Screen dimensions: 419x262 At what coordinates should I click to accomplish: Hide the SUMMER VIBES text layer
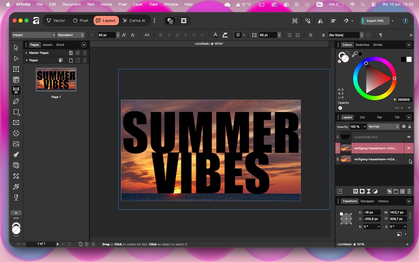[x=409, y=137]
